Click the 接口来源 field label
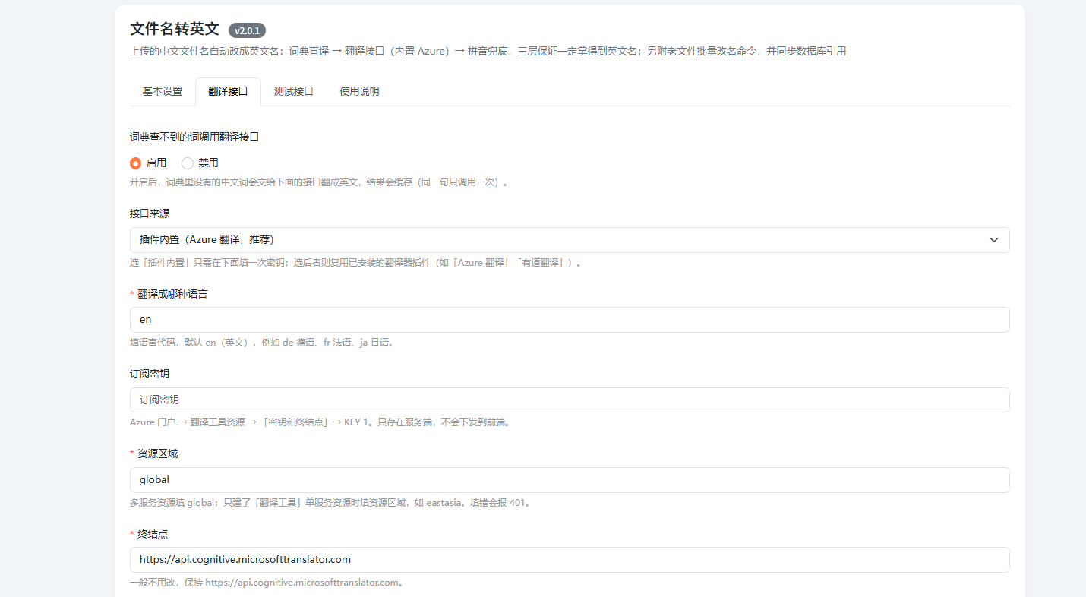The image size is (1086, 597). (150, 213)
